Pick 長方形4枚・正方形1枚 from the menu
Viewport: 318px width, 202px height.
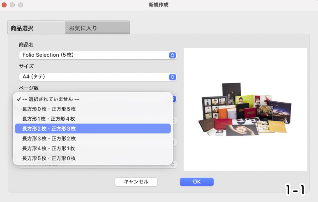click(x=49, y=148)
